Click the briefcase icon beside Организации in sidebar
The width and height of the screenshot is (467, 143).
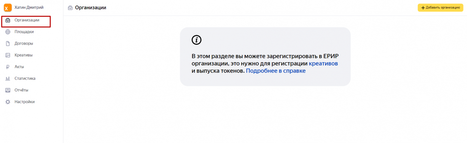[x=8, y=20]
